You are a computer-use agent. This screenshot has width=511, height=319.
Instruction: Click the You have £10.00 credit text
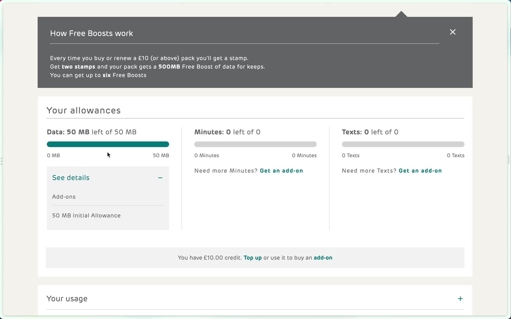[210, 258]
